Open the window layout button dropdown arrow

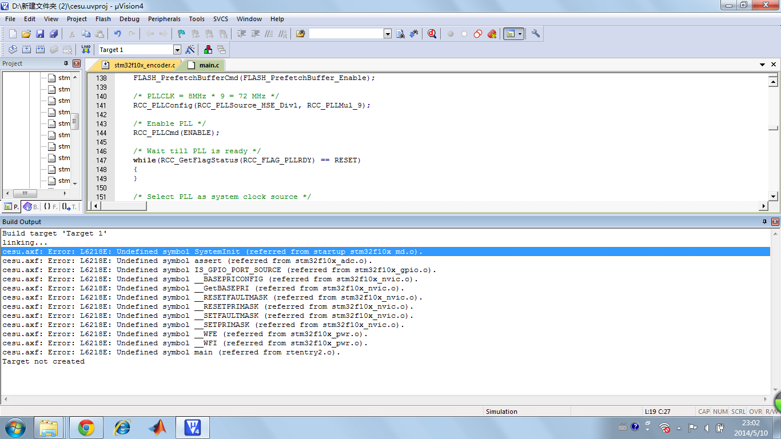click(520, 34)
